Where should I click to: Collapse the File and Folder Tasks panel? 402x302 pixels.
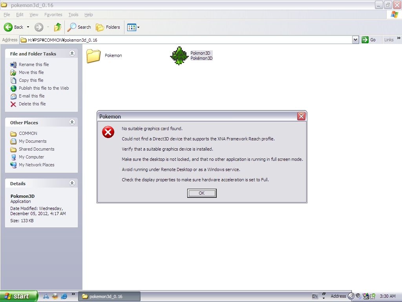pos(72,53)
